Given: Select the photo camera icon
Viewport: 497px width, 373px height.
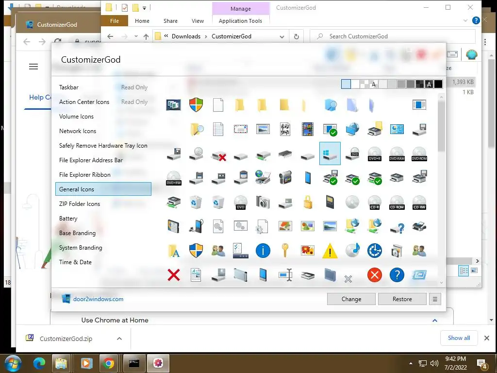Looking at the screenshot, I should point(263,202).
